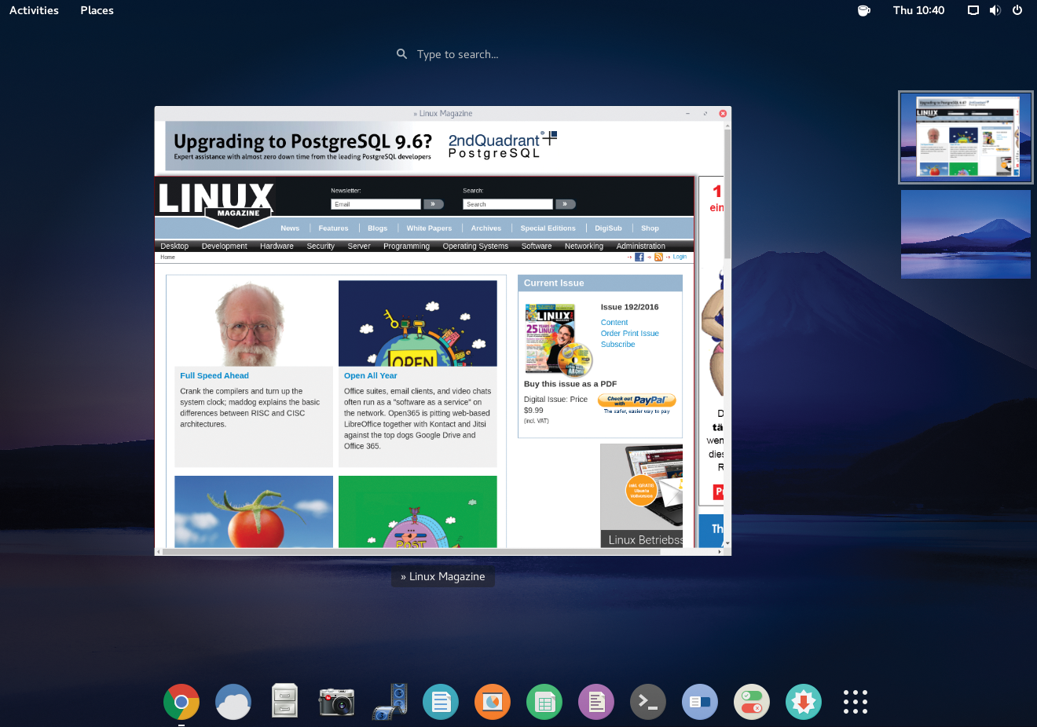Open the software updater icon in the dock
This screenshot has height=727, width=1037.
click(803, 701)
